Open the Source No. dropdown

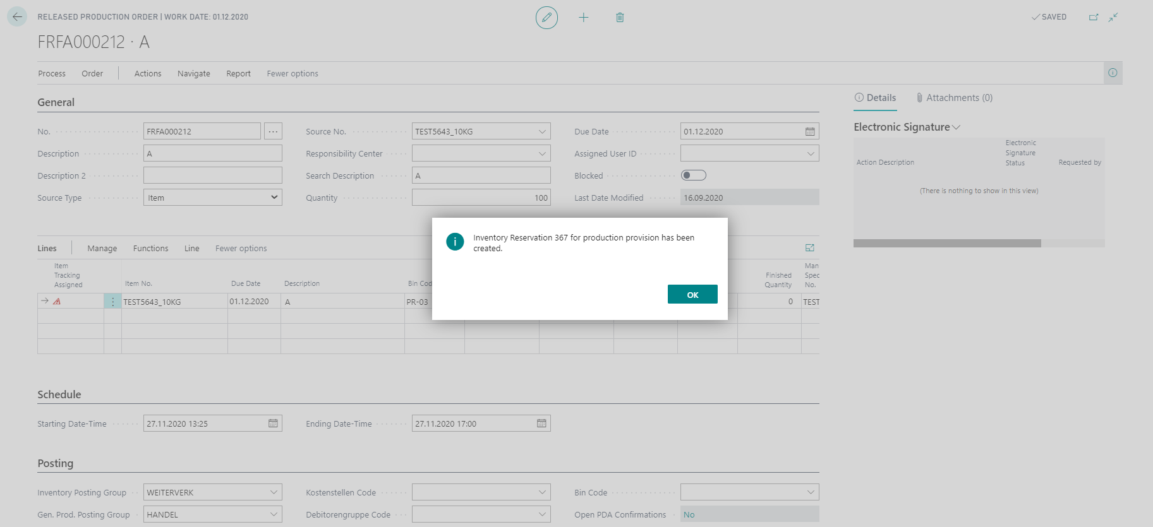(x=542, y=131)
